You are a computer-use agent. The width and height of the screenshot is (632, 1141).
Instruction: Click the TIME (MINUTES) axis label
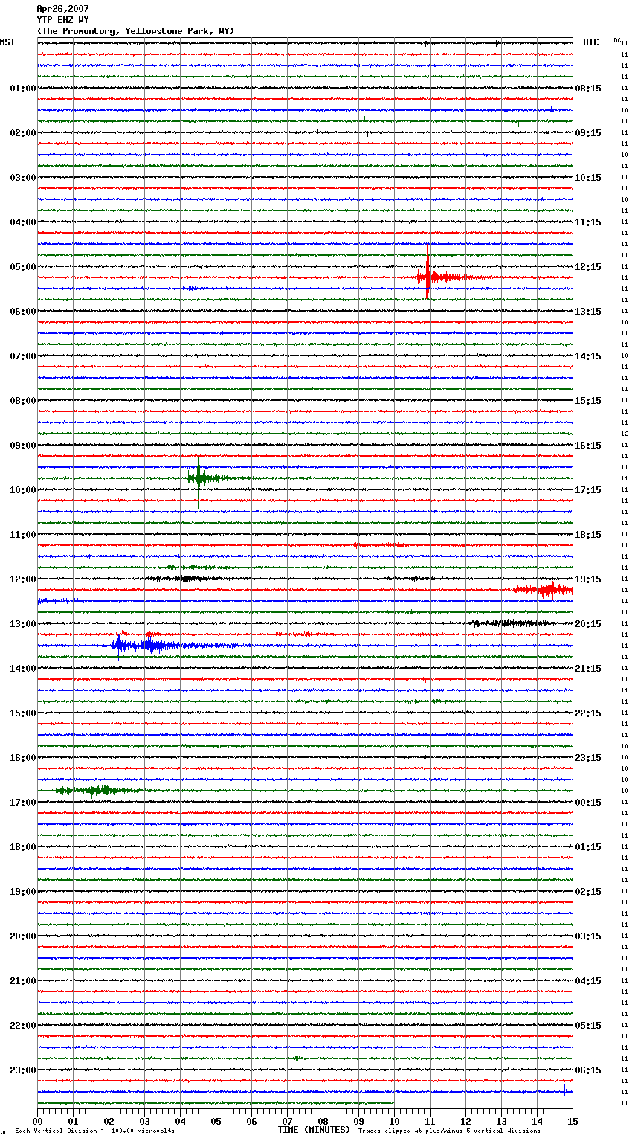click(313, 1130)
